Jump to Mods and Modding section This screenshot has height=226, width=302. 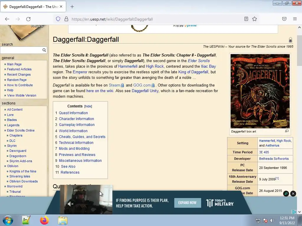pos(74,149)
